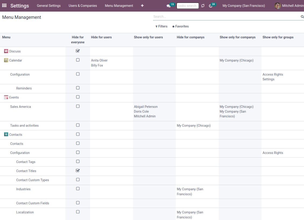Click the Hide for companys column header

tap(190, 37)
